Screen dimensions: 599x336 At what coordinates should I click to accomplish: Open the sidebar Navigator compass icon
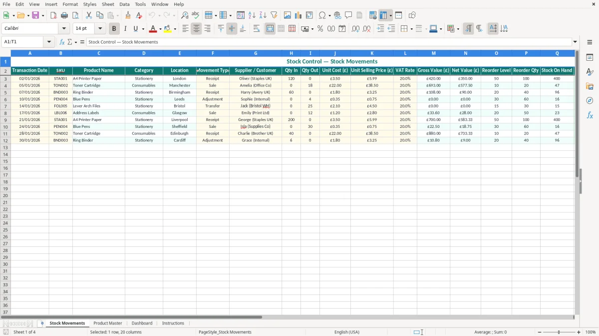pyautogui.click(x=590, y=101)
